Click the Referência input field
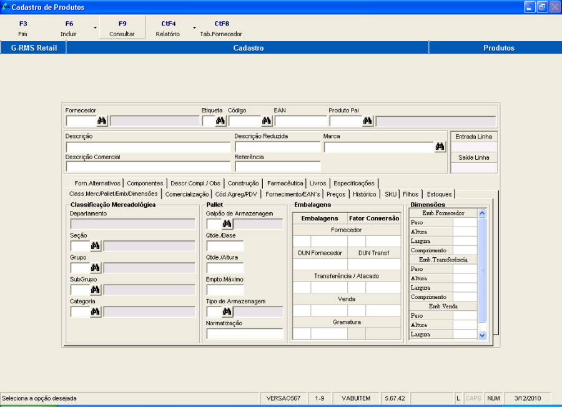This screenshot has height=407, width=562. pos(277,167)
